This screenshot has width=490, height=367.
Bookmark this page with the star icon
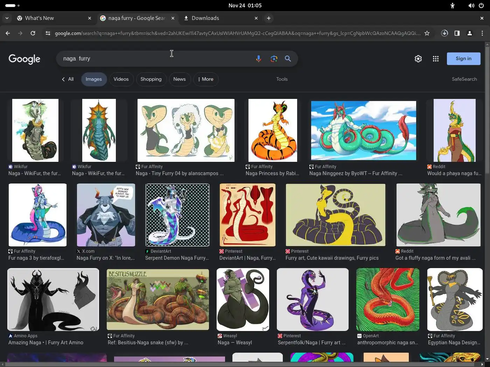pos(427,33)
